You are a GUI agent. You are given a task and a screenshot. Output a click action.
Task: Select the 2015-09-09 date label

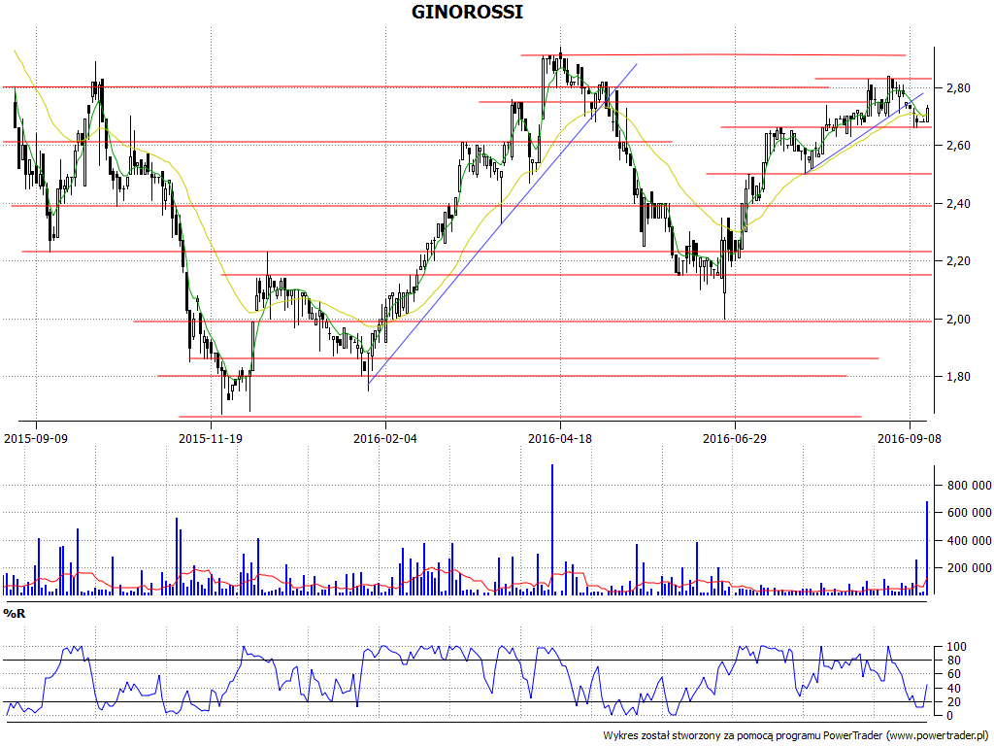[x=36, y=438]
